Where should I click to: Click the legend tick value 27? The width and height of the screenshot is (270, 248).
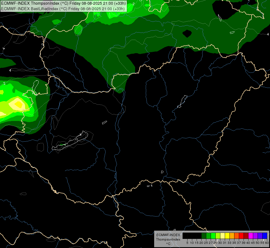(211, 243)
